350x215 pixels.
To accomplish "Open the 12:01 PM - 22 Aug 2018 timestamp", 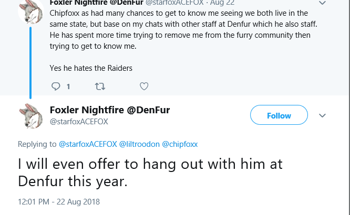I will (59, 202).
